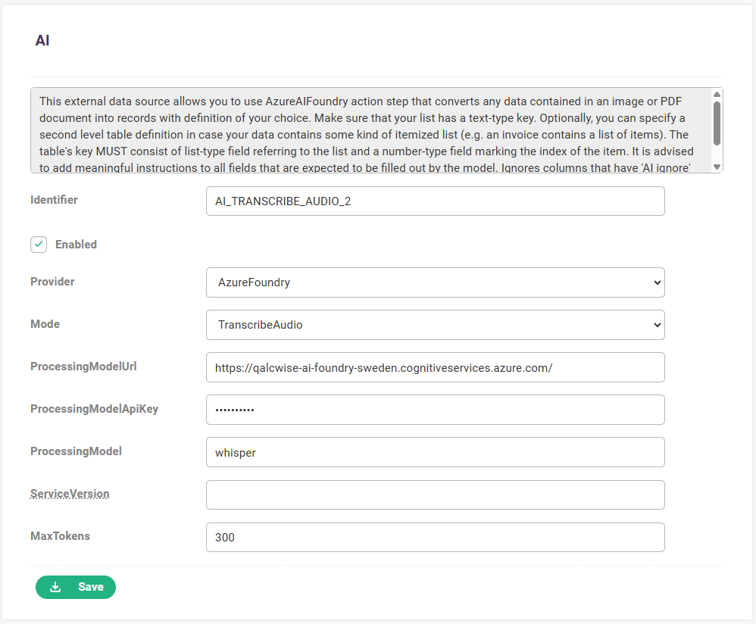This screenshot has width=756, height=624.
Task: Click the description box scrollbar thumb
Action: [x=717, y=123]
